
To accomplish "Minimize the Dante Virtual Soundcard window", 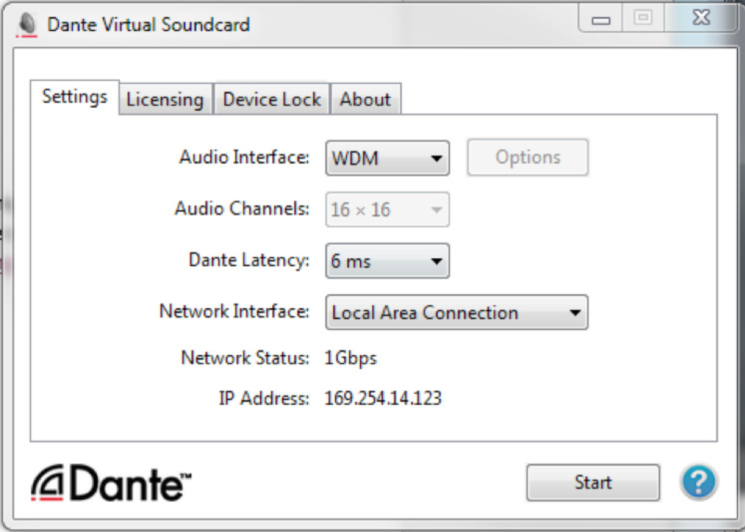I will (600, 19).
